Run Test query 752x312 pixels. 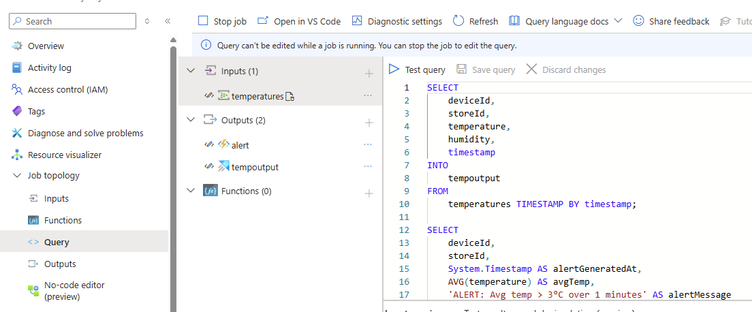click(x=417, y=69)
